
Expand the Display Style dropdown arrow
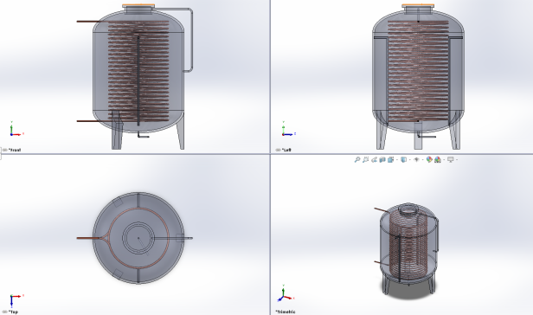coord(410,160)
